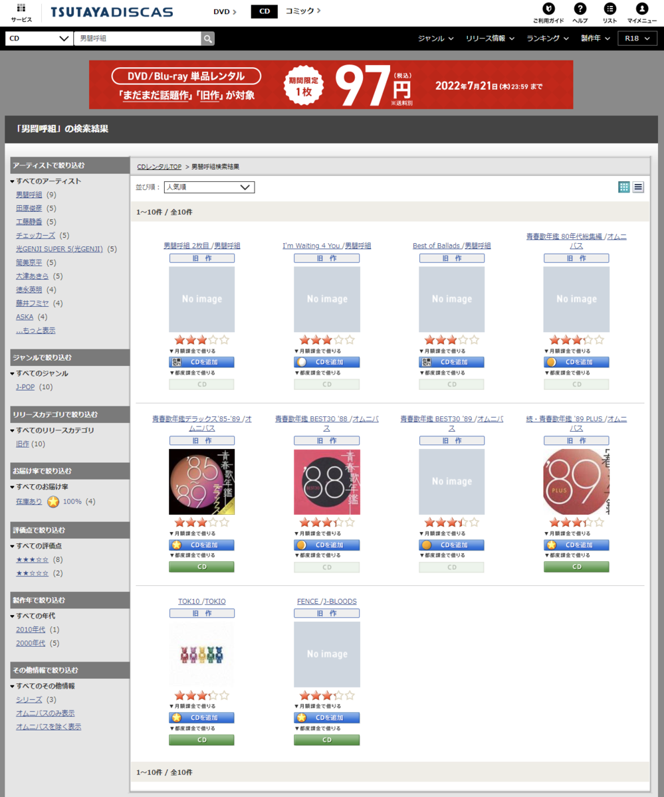Screen dimensions: 664x797
Task: Click green CD button under TOK10
Action: click(x=201, y=740)
